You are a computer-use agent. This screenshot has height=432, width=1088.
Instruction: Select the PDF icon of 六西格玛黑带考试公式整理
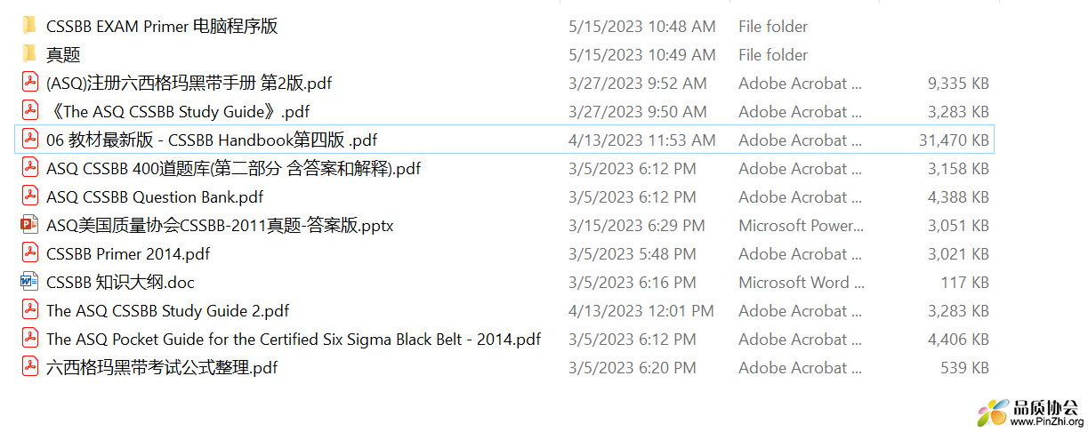pyautogui.click(x=29, y=367)
